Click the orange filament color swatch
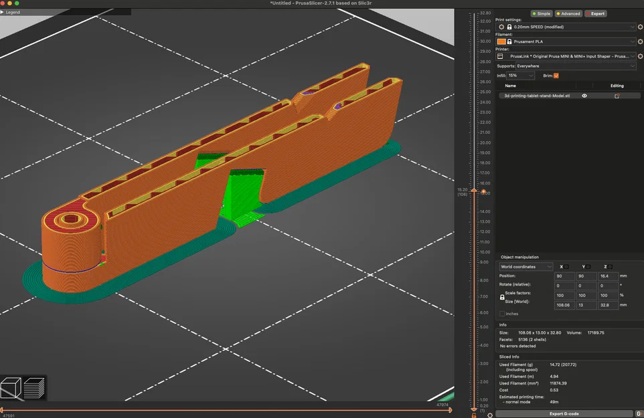 501,41
